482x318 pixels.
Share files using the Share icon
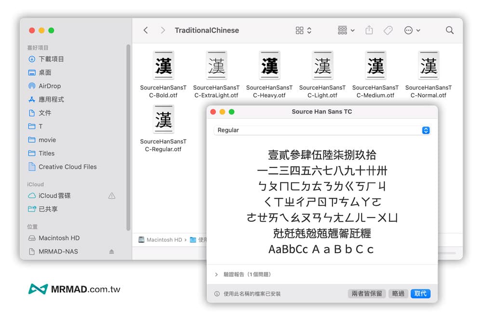pos(369,30)
